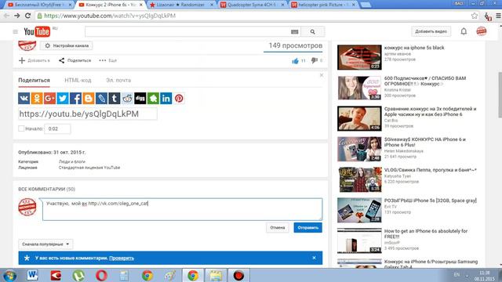The height and width of the screenshot is (282, 502).
Task: Focus the comment text box
Action: [x=182, y=209]
